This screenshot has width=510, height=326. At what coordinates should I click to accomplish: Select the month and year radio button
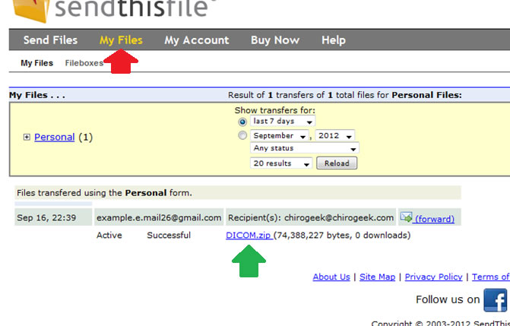pyautogui.click(x=242, y=135)
